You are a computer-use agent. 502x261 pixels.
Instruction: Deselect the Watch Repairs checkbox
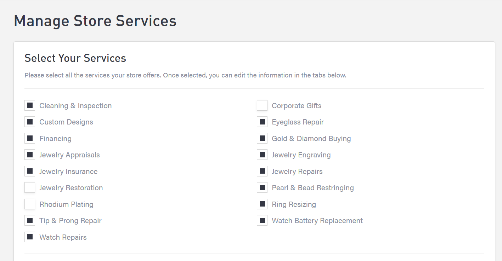[x=30, y=237]
